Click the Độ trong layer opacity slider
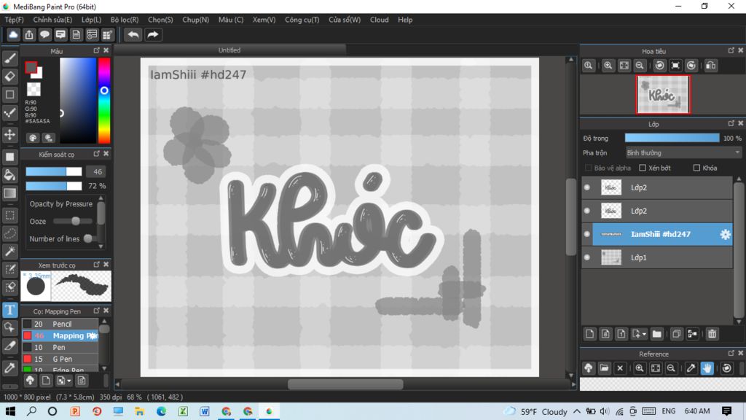Screen dimensions: 746x420 point(672,138)
